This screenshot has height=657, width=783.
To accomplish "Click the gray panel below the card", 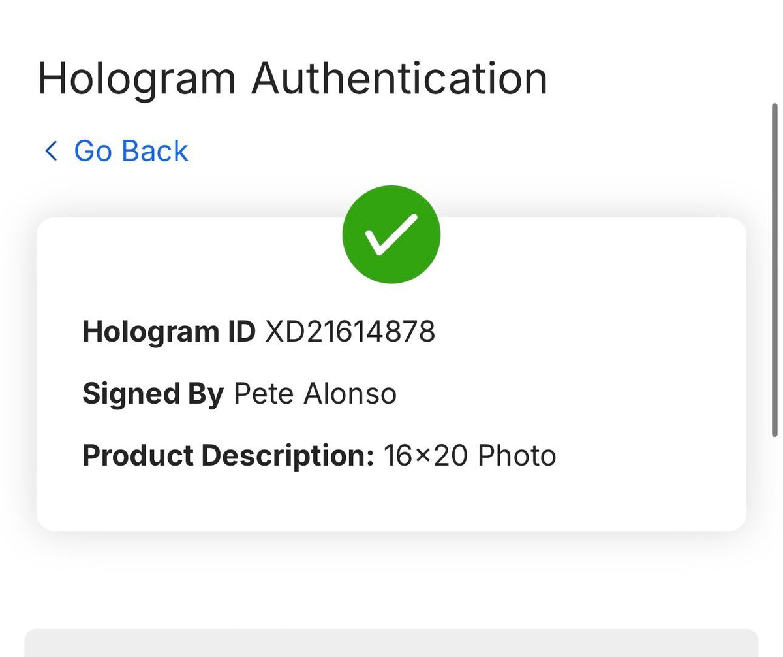I will (x=391, y=643).
